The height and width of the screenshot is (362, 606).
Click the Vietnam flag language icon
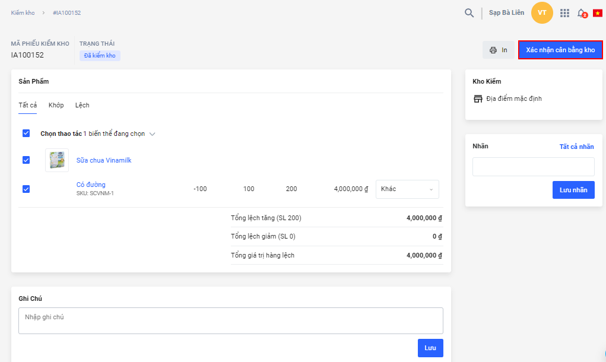tap(597, 13)
